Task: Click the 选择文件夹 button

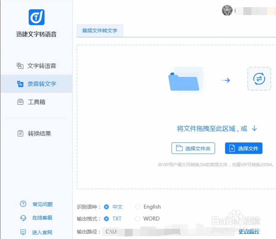Action: click(x=193, y=148)
